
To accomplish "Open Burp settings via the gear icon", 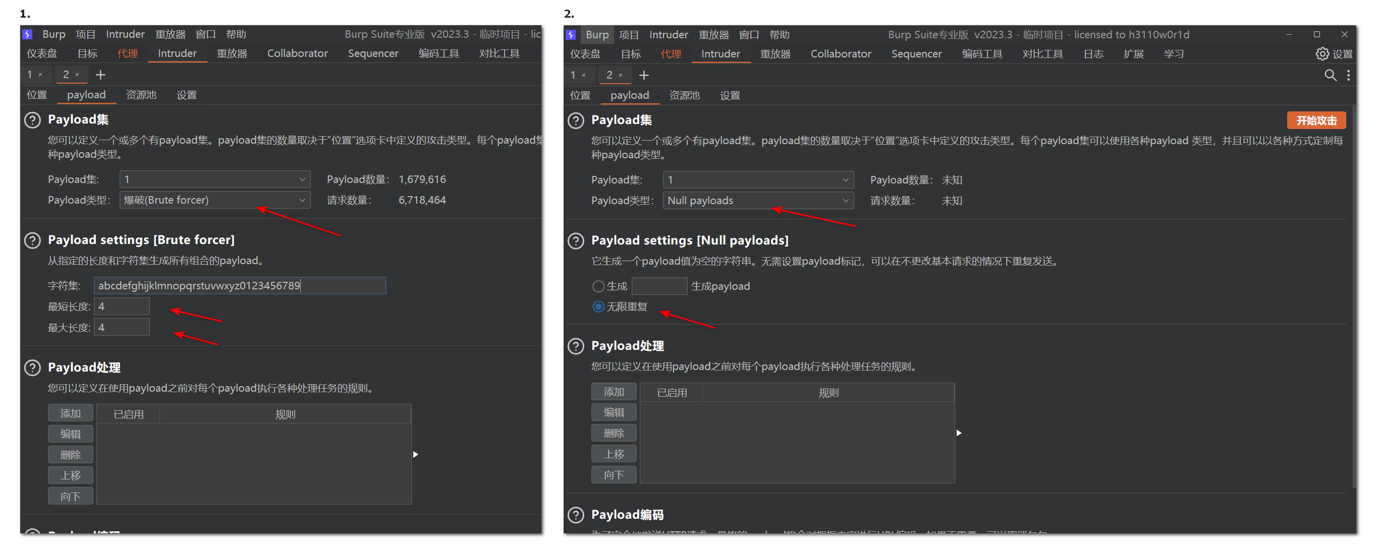I will (1322, 53).
